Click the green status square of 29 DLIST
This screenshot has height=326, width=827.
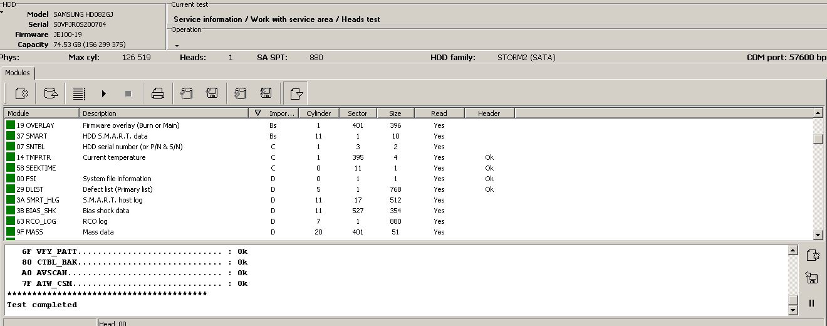click(x=10, y=189)
